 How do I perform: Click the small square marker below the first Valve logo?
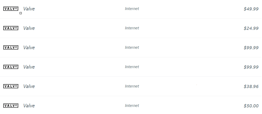(x=21, y=13)
